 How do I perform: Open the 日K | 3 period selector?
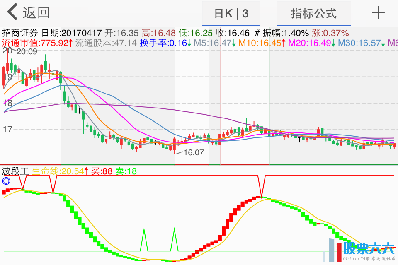point(231,13)
